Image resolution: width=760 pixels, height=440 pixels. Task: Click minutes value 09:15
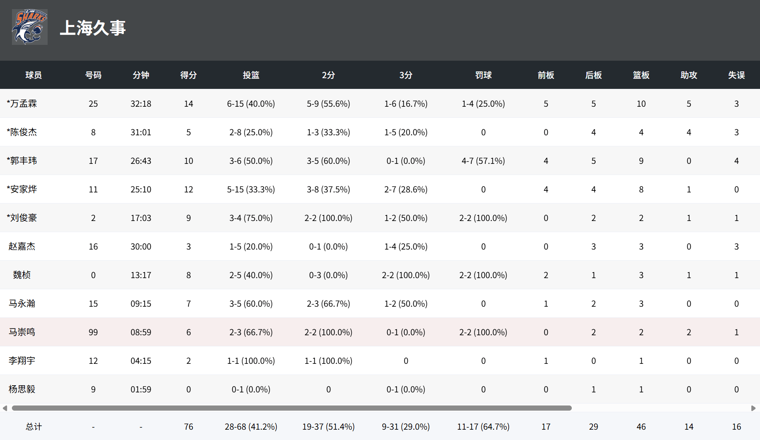[x=141, y=304]
